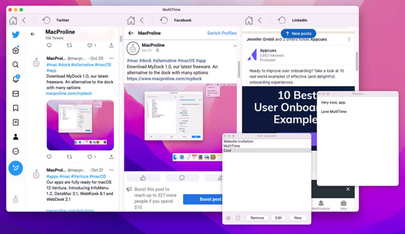This screenshot has width=405, height=234.
Task: Reload the Twitter pane
Action: pyautogui.click(x=47, y=20)
